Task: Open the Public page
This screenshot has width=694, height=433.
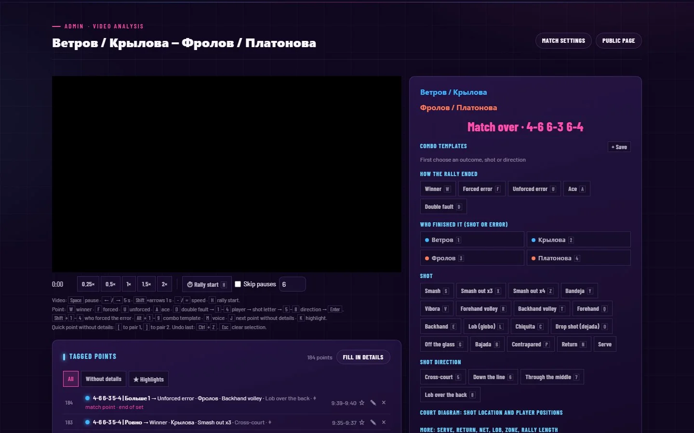Action: click(x=619, y=41)
